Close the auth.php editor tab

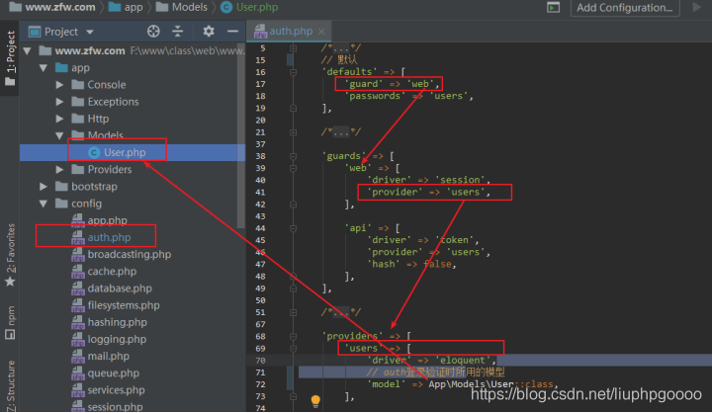point(321,32)
